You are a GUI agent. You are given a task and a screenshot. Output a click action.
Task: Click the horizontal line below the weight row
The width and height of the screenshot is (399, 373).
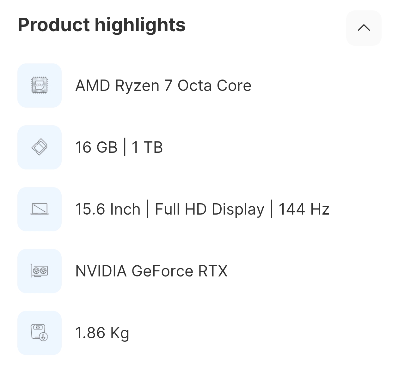coord(199,372)
